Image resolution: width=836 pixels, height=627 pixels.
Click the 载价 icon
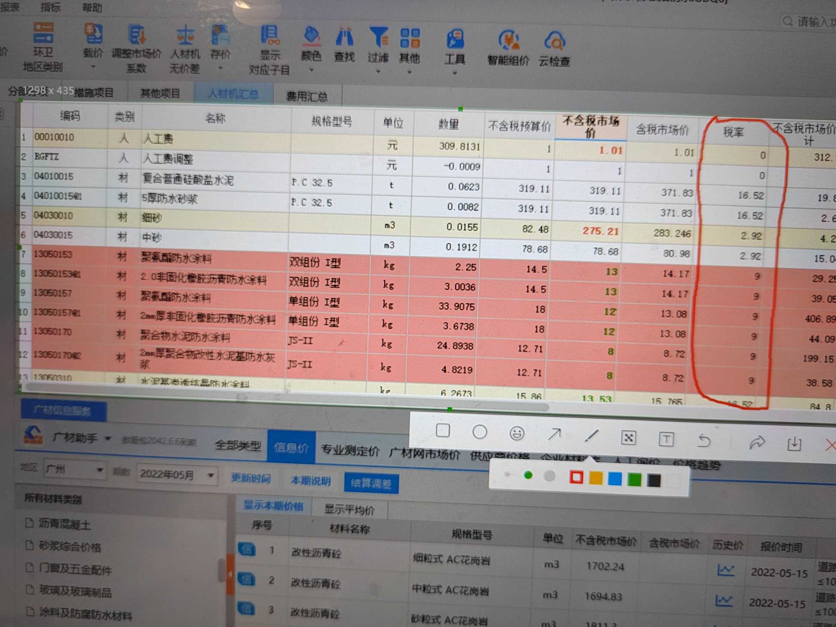[93, 34]
